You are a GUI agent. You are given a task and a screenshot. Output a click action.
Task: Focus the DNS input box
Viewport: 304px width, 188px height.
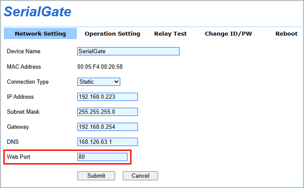pos(108,142)
